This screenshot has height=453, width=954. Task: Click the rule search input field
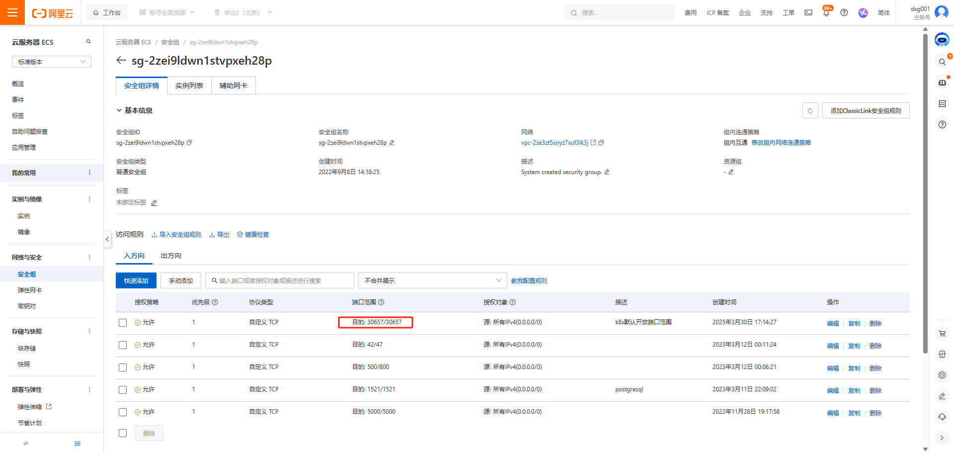point(280,280)
